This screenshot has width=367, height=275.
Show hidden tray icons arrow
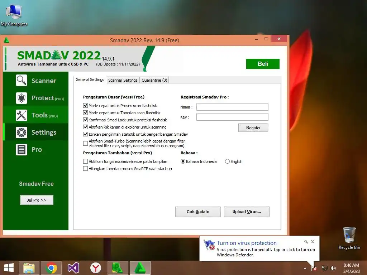click(x=305, y=268)
